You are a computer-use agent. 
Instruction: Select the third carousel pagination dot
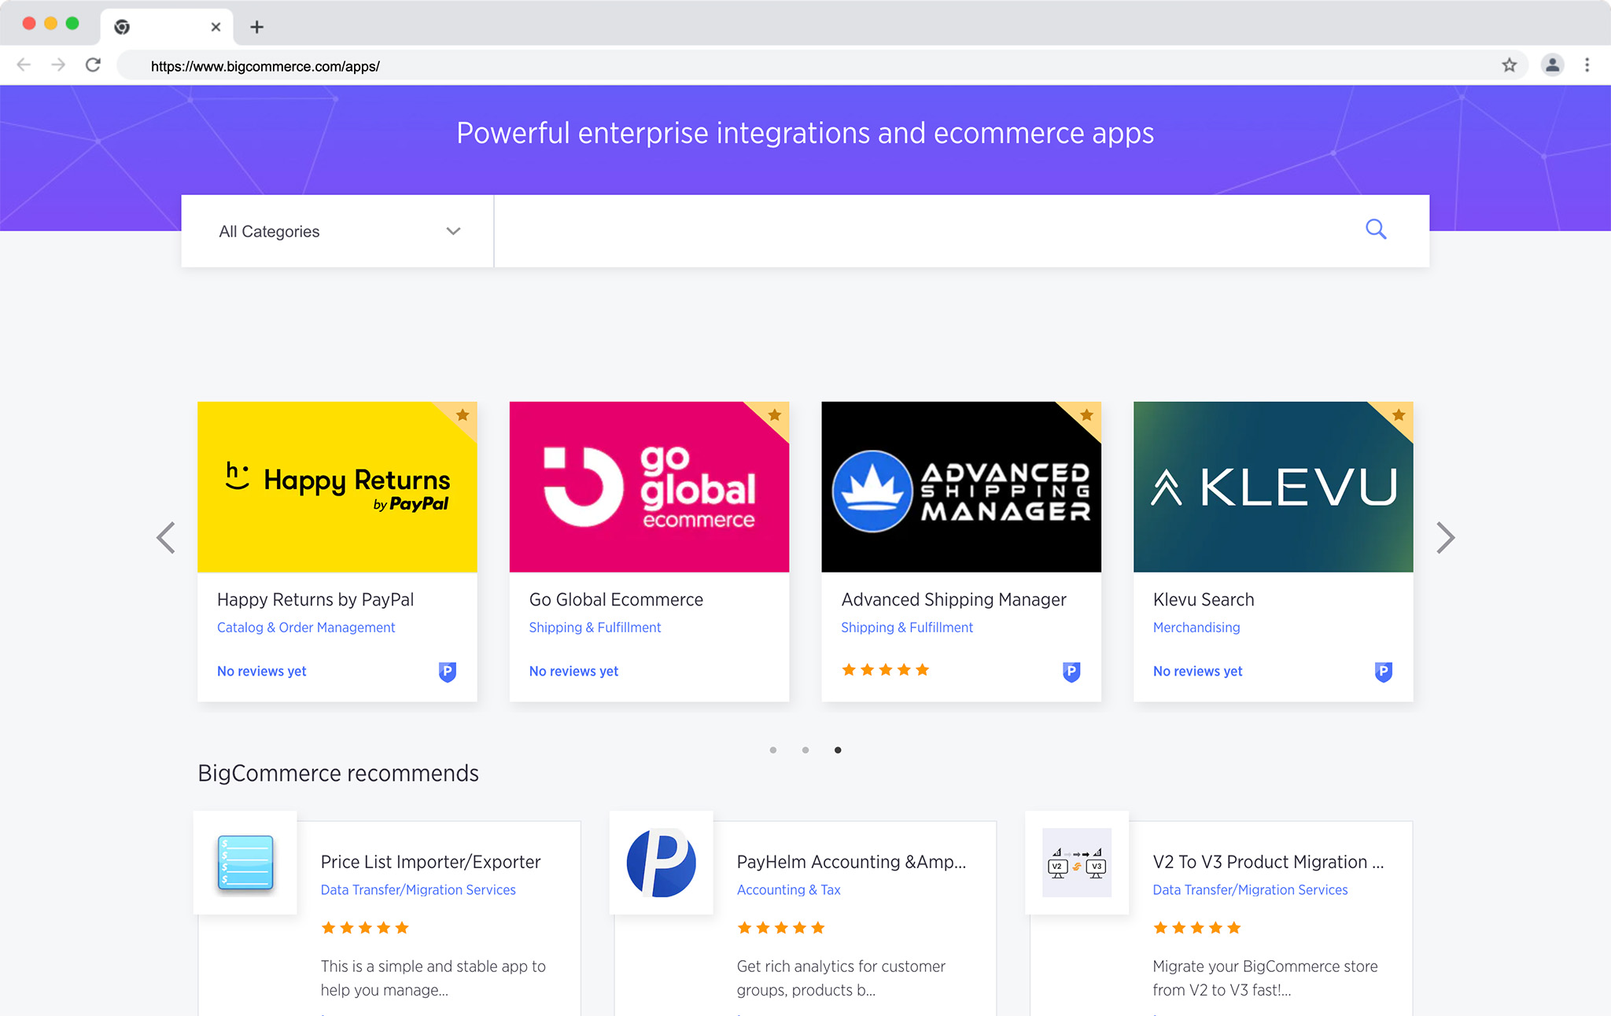838,749
